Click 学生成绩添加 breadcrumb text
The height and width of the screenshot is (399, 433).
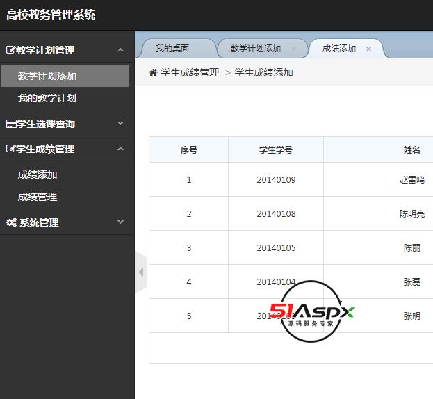pos(263,72)
